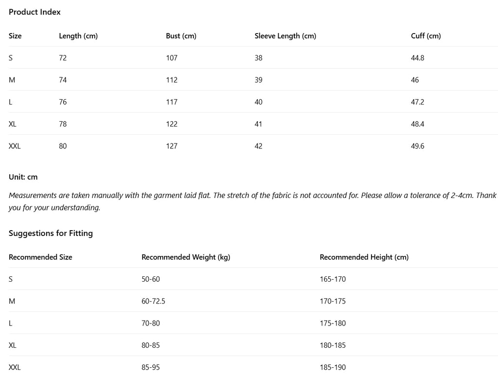Viewport: 498px width, 378px height.
Task: Select the cuff value 49.6
Action: click(x=417, y=146)
